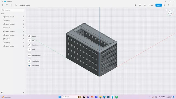Open the Transform tools icon
This screenshot has height=99, width=176.
[x=29, y=45]
